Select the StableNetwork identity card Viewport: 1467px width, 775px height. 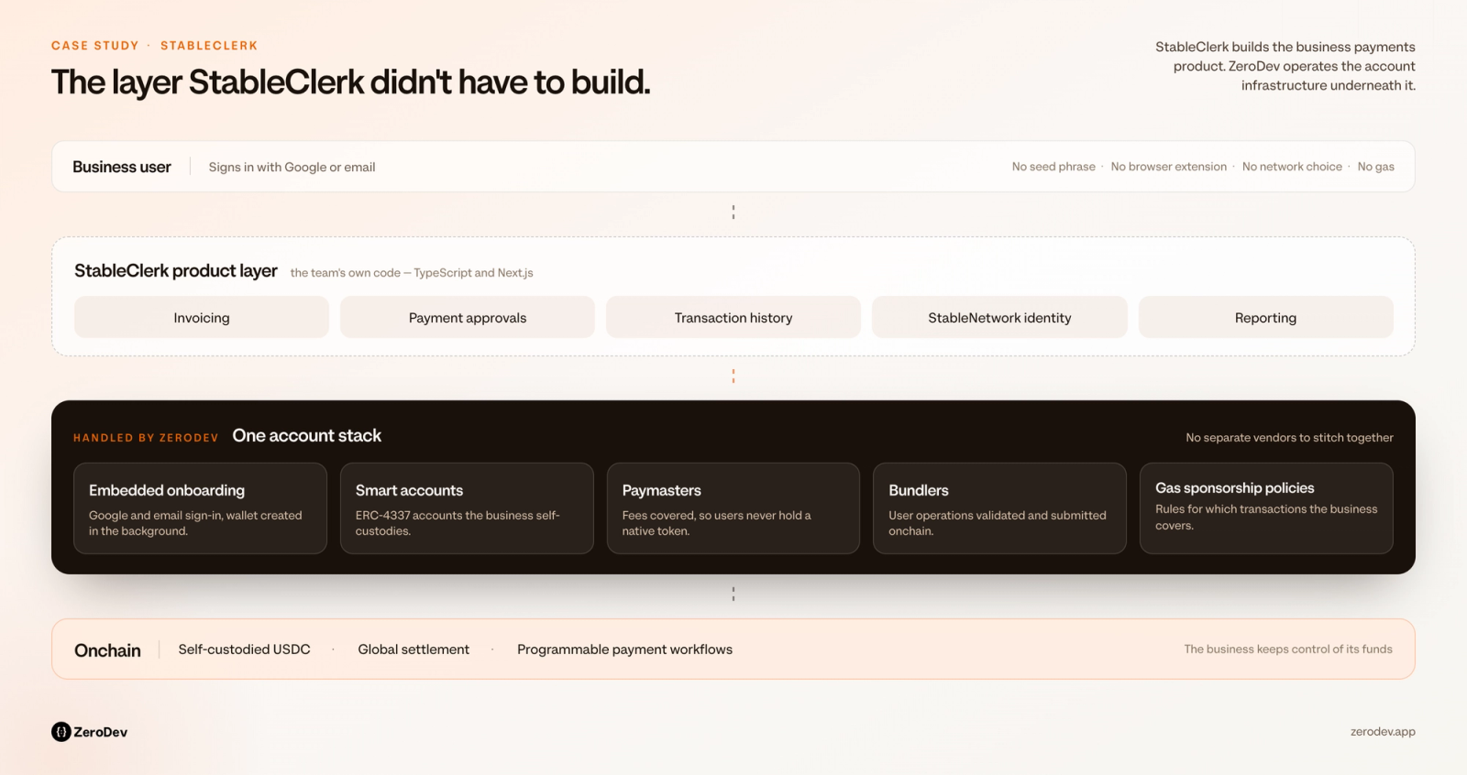[999, 317]
